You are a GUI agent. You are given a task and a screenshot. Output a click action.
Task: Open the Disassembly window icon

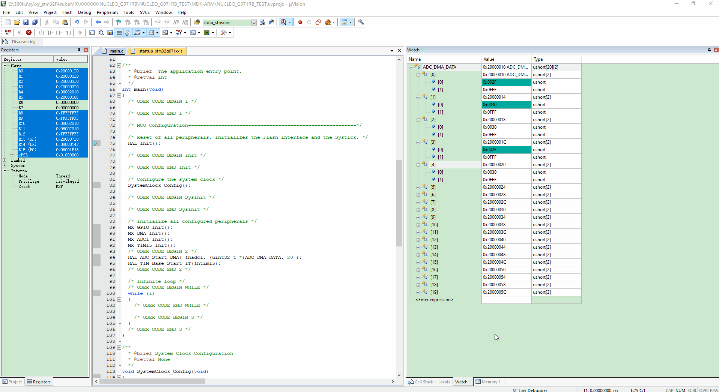pyautogui.click(x=101, y=33)
